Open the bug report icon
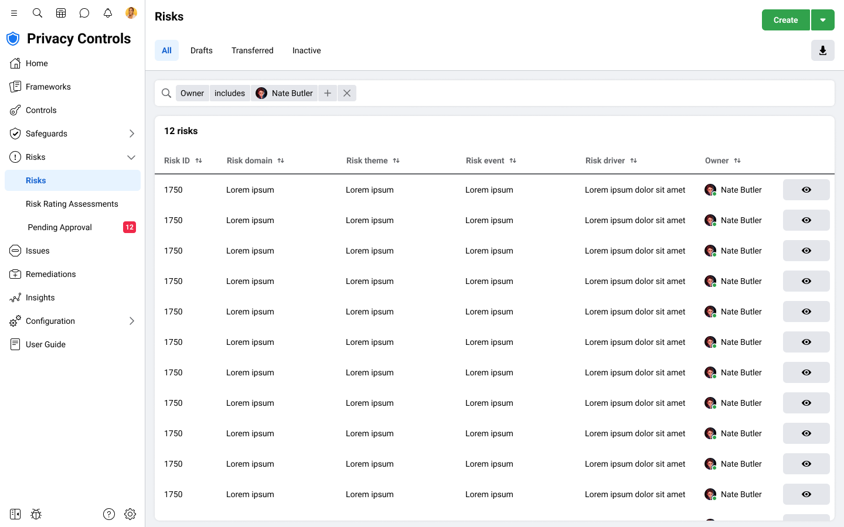The height and width of the screenshot is (527, 844). [x=36, y=514]
